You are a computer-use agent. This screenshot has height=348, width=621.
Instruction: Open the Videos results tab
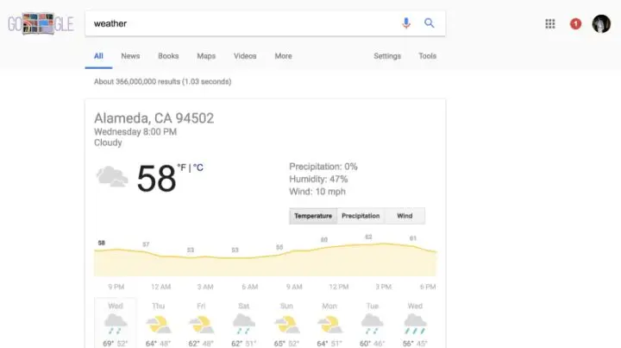click(245, 56)
